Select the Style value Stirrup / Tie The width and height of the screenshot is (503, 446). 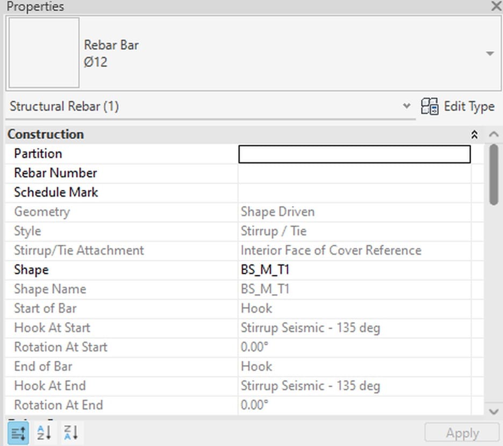pos(274,231)
